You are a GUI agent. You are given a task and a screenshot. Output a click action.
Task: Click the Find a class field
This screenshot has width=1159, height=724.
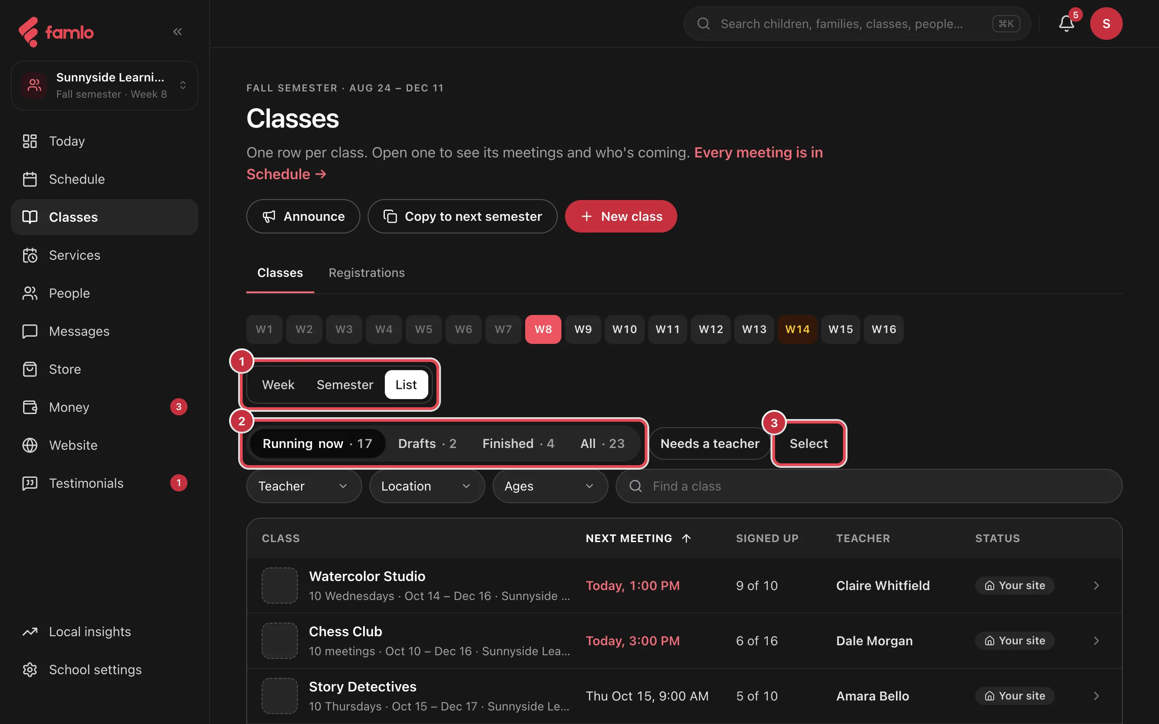[869, 486]
